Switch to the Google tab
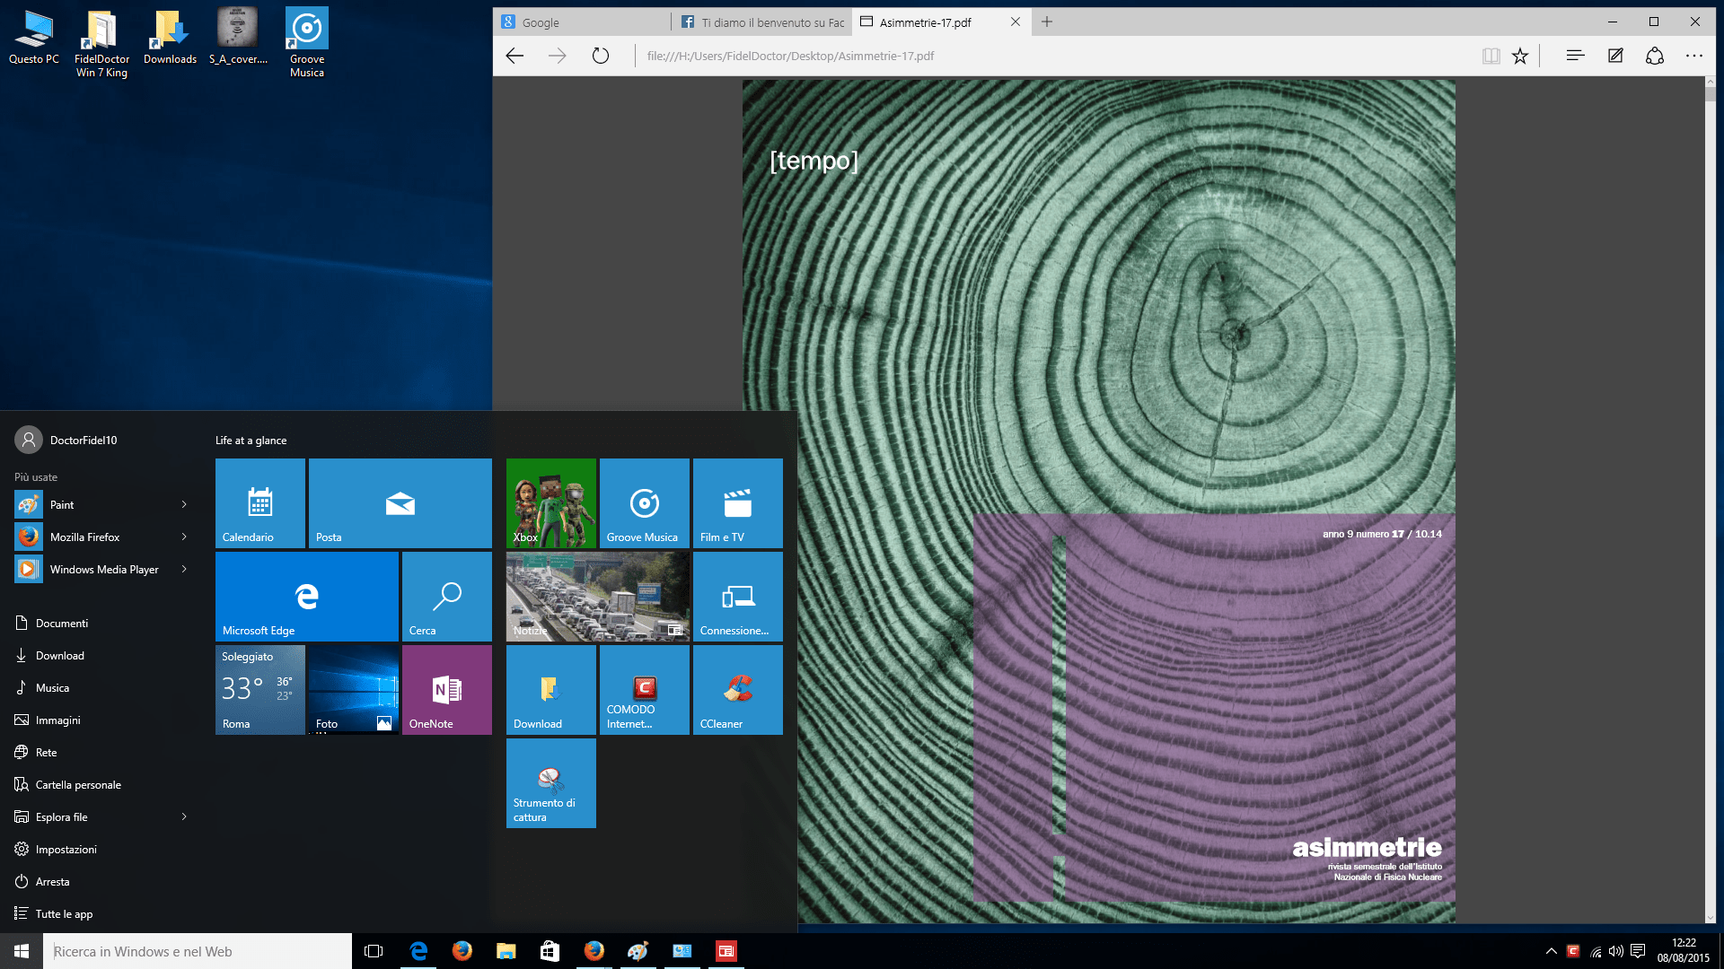The width and height of the screenshot is (1724, 969). (x=582, y=22)
